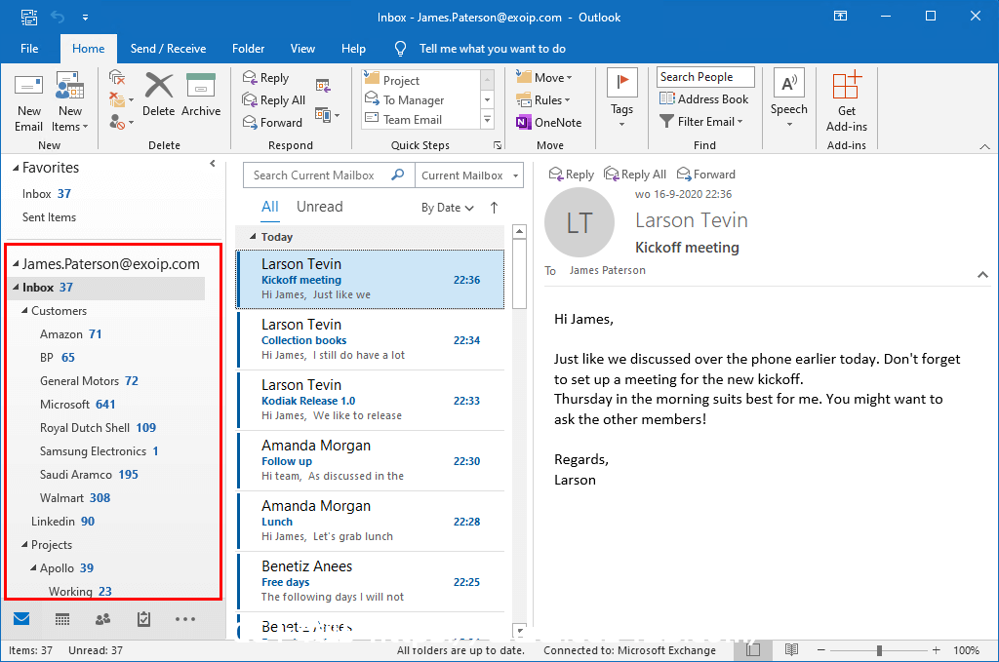The height and width of the screenshot is (662, 999).
Task: Open the Filter Email dropdown
Action: click(x=701, y=121)
